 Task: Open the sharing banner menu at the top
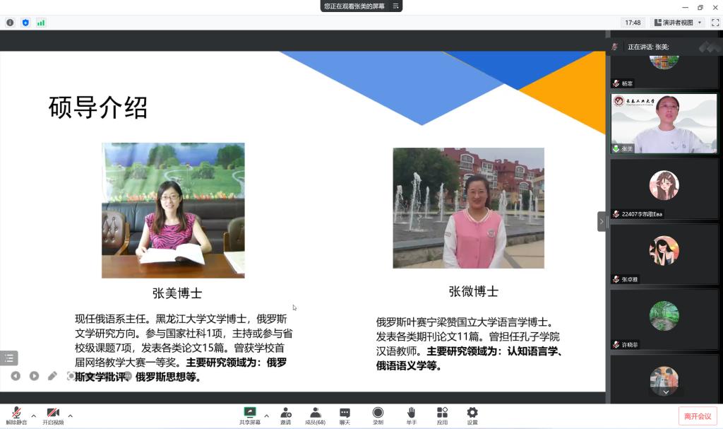(x=396, y=6)
